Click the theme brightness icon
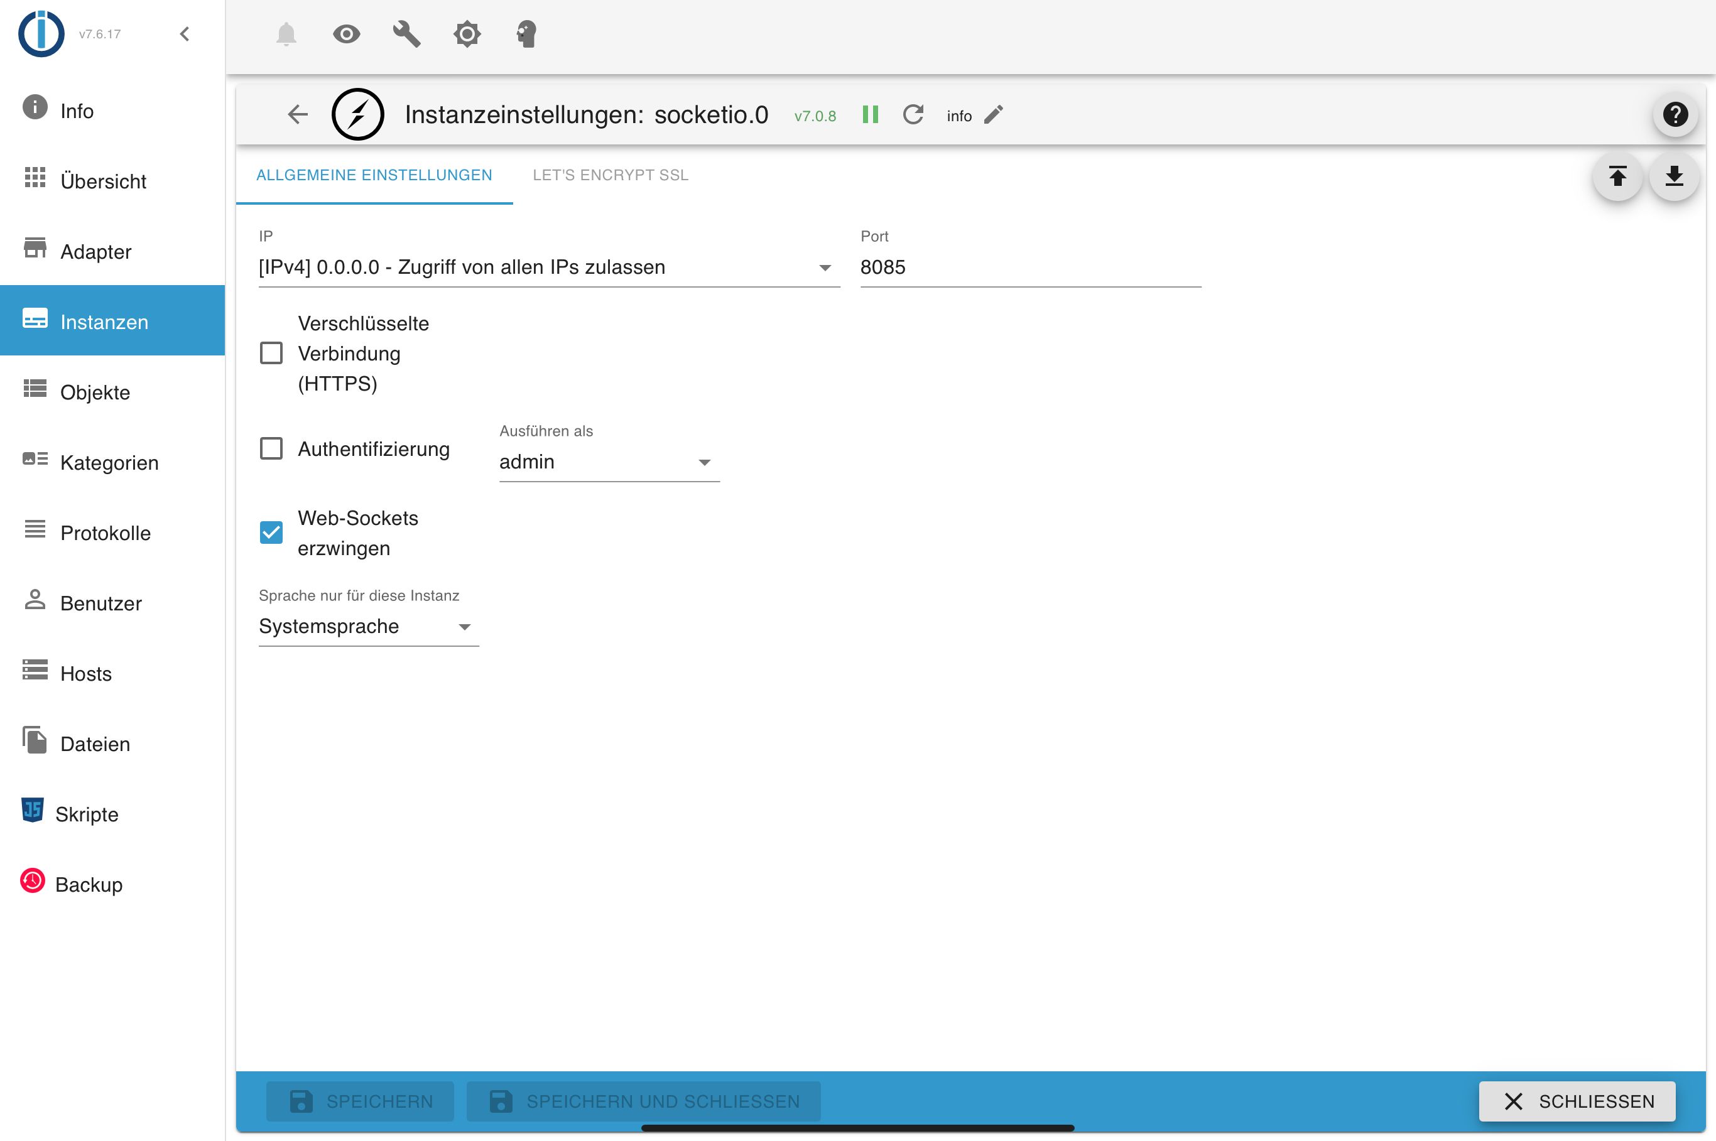 pyautogui.click(x=467, y=34)
